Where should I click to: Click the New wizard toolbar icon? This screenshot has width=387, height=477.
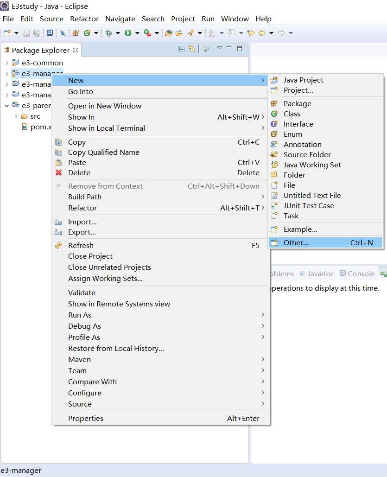pyautogui.click(x=7, y=33)
